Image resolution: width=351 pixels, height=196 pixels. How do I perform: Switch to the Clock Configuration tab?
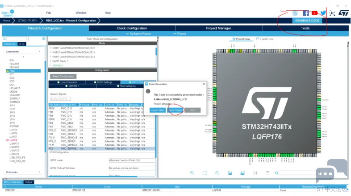(x=132, y=28)
